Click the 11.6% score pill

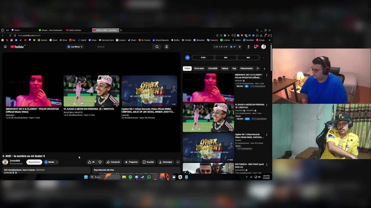pyautogui.click(x=203, y=57)
